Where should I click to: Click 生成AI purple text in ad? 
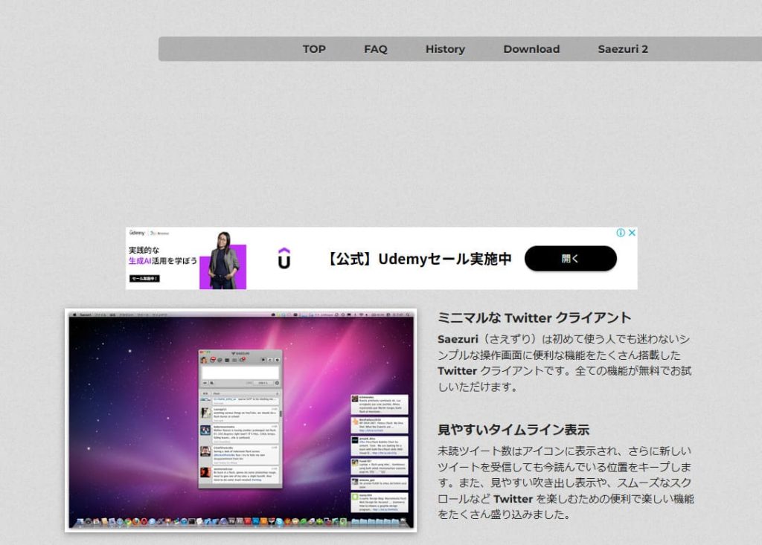coord(140,261)
